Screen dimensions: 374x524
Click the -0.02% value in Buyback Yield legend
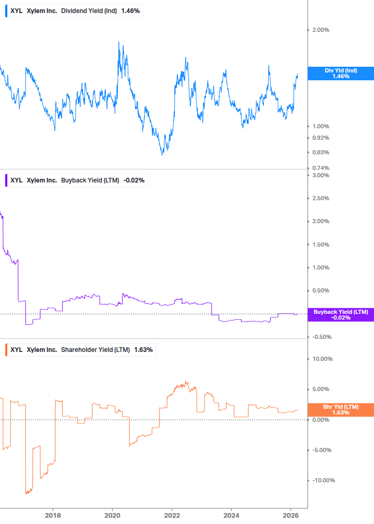(x=134, y=180)
